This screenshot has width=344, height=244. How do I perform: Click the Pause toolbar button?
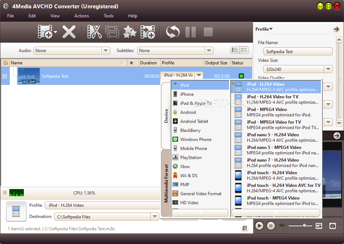[190, 32]
